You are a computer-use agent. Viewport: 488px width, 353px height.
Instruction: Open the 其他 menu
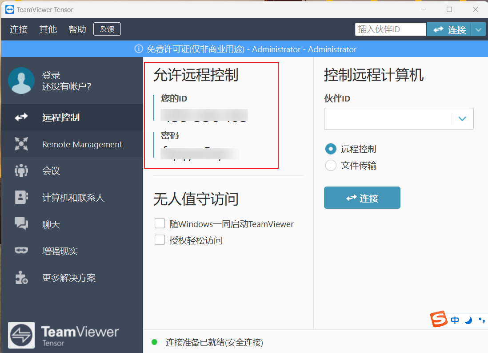coord(48,29)
